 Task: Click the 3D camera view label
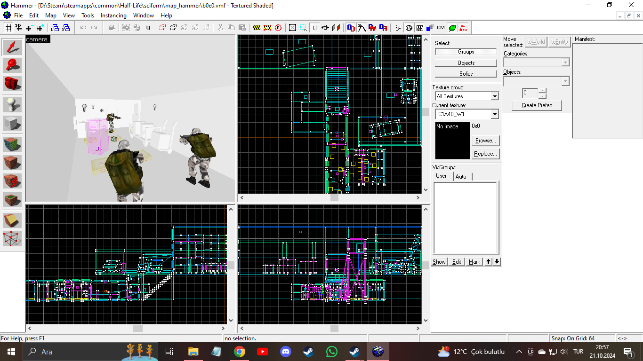[x=37, y=39]
